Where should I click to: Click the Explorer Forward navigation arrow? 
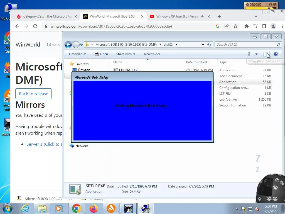coord(76,45)
